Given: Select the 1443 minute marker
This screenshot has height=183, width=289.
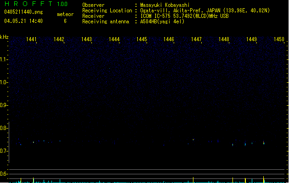Looking at the screenshot, I should pos(86,39).
